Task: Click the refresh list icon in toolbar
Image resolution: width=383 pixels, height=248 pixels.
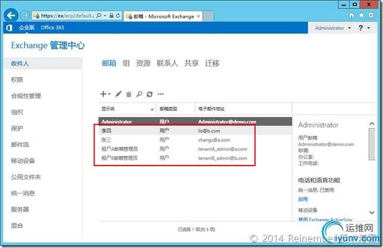Action: click(150, 94)
